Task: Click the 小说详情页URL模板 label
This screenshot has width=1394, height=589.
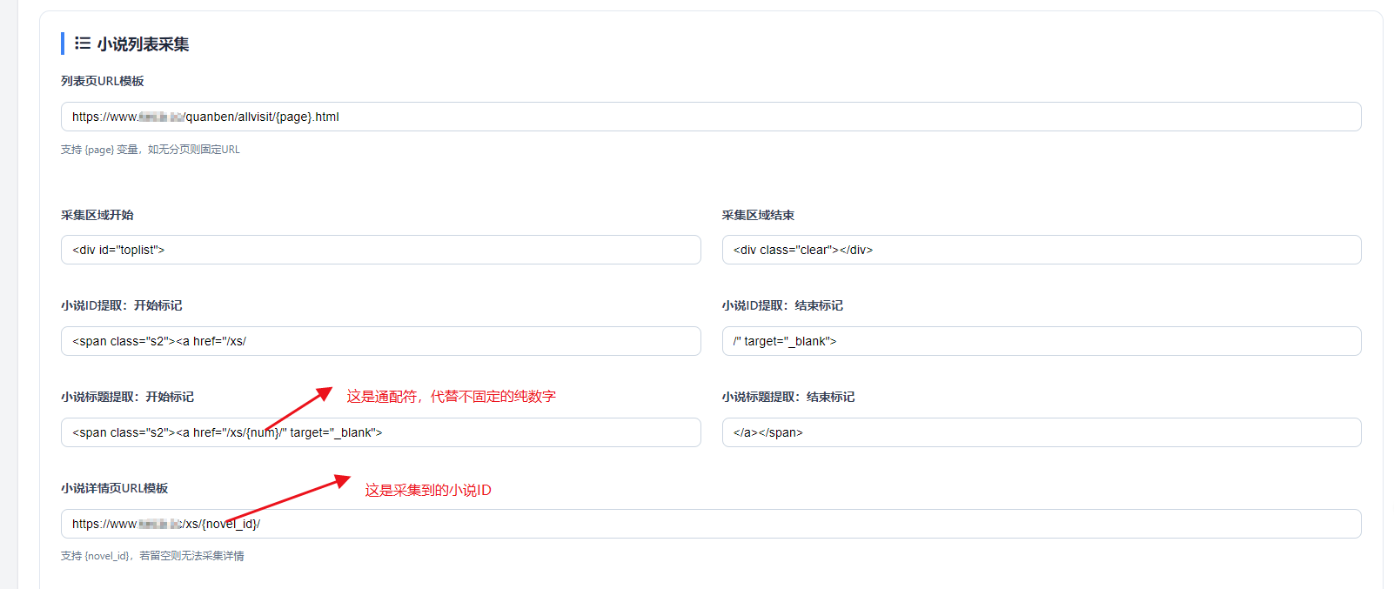Action: [115, 488]
